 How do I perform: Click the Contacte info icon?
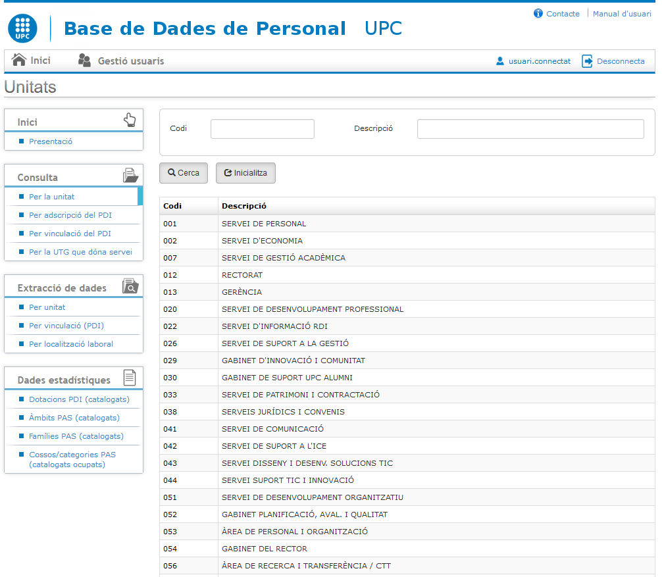(538, 14)
